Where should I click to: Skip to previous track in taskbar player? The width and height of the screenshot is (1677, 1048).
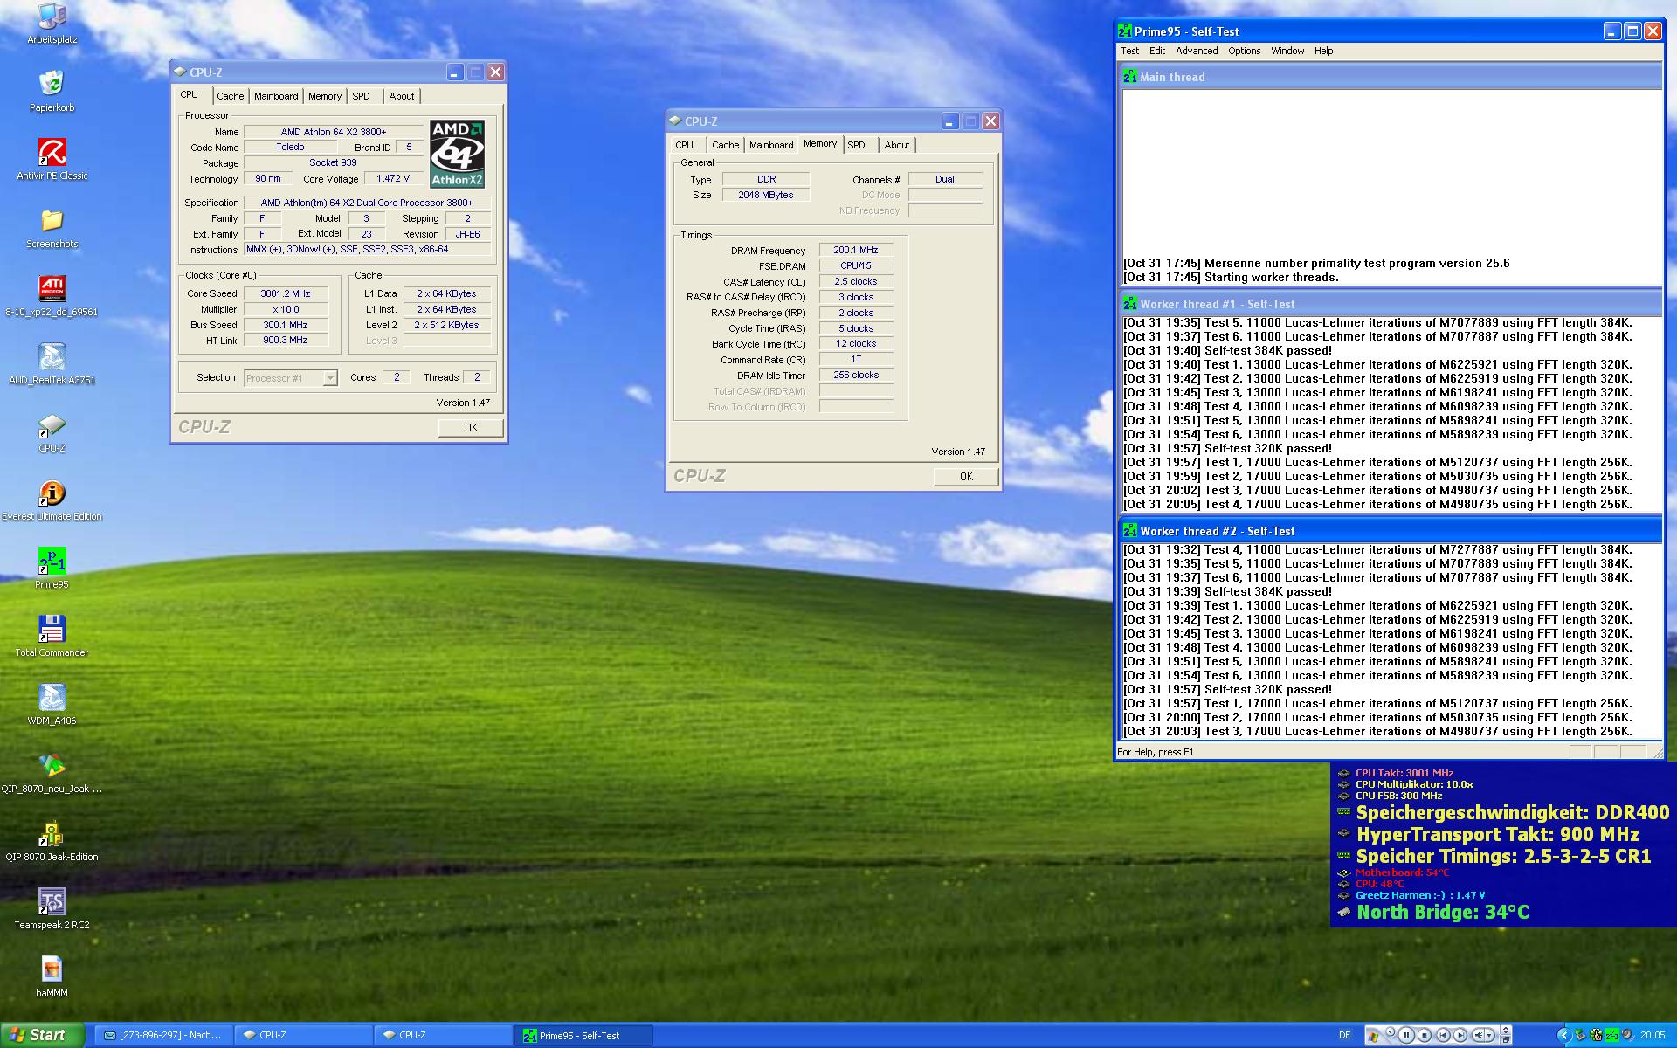(x=1443, y=1035)
